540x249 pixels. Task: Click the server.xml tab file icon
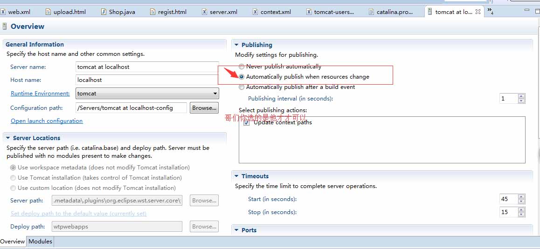204,12
